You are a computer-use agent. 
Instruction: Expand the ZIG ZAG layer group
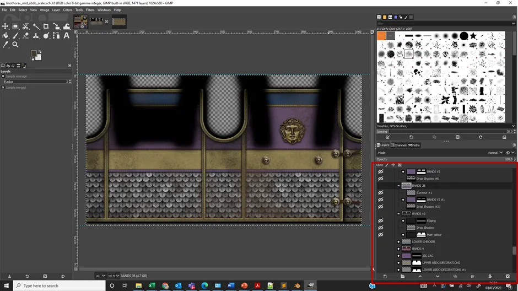coord(398,256)
